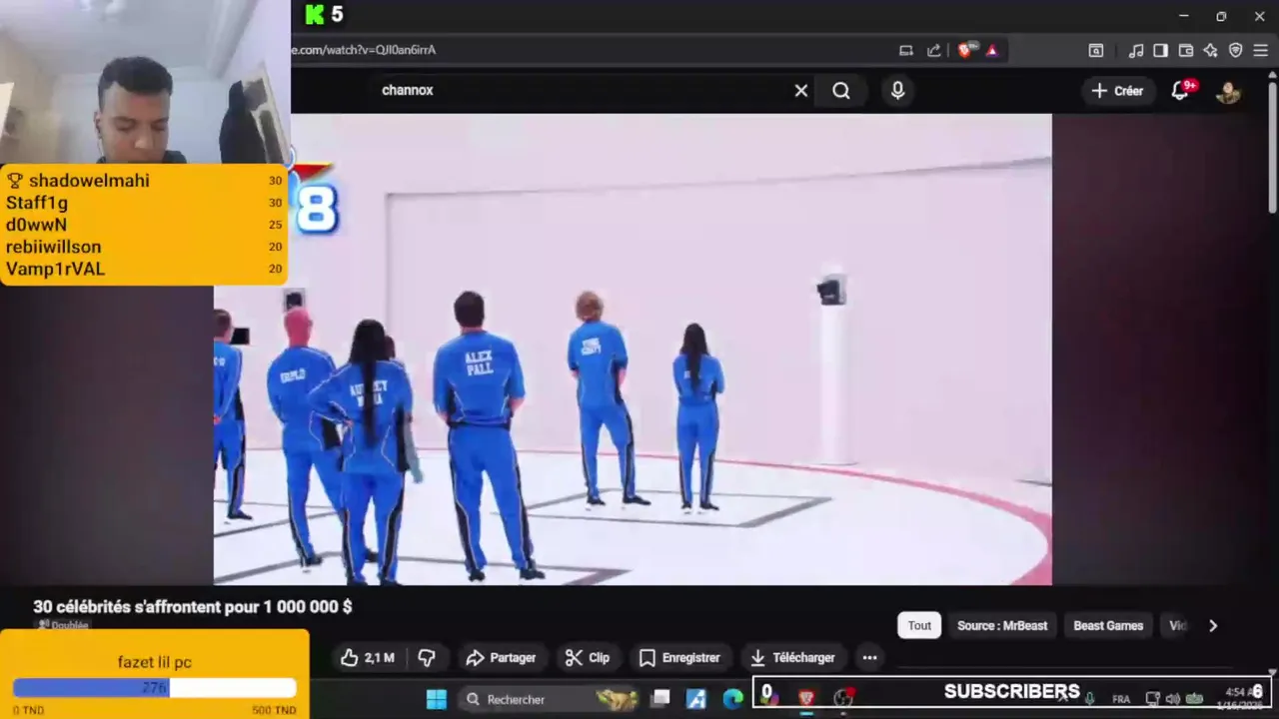Click the Kick logo in top overlay

[x=316, y=14]
